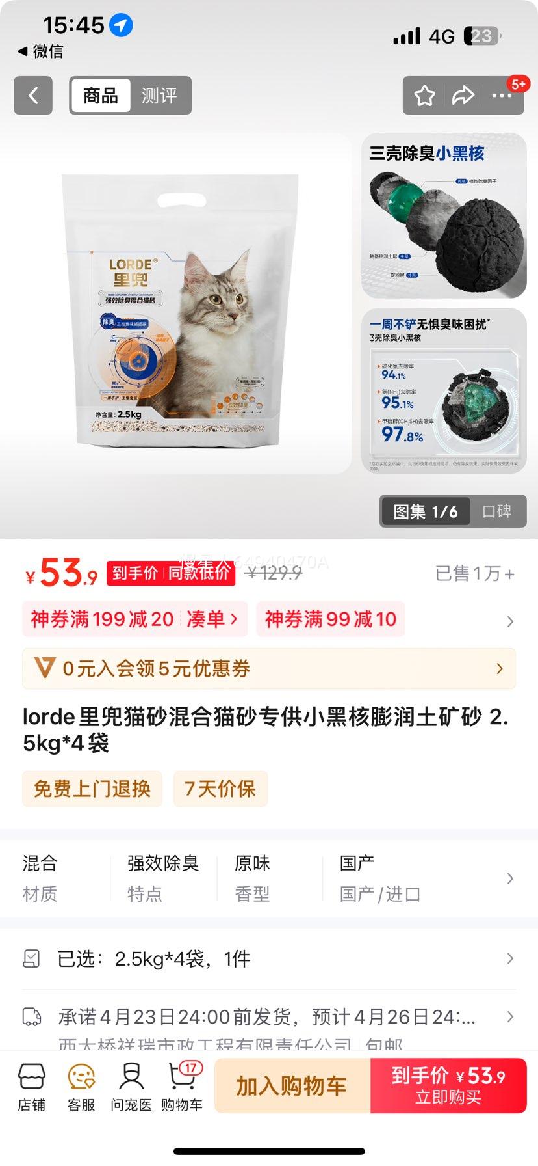Viewport: 538px width, 1166px height.
Task: Favorite the product with star icon
Action: (424, 96)
